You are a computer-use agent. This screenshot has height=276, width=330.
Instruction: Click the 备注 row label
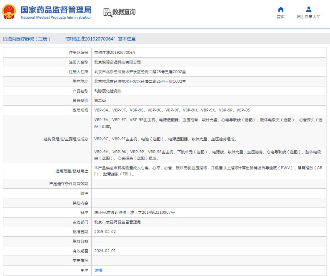pyautogui.click(x=84, y=213)
